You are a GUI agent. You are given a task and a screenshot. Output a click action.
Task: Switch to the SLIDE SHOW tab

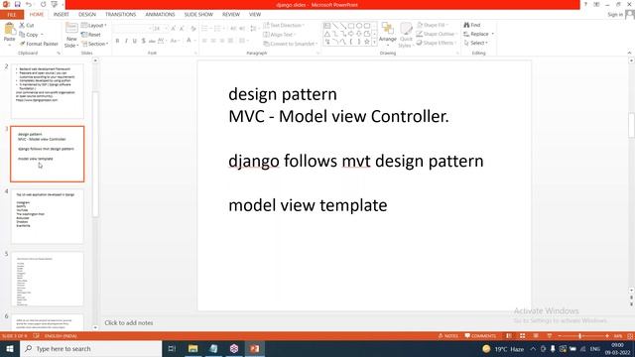coord(198,15)
